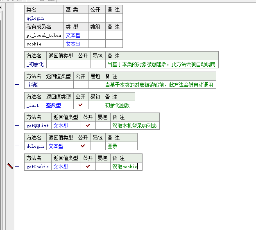Uncheck 公开 for the doLogin method

pyautogui.click(x=83, y=146)
